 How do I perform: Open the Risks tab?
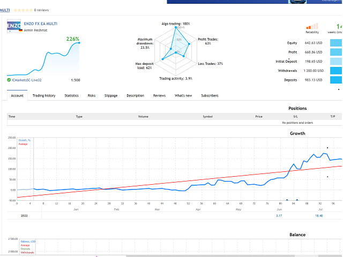tap(92, 95)
